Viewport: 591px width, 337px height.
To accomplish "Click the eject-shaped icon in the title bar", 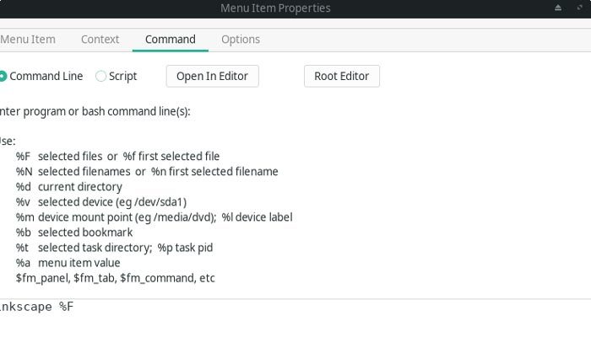I will [x=558, y=8].
